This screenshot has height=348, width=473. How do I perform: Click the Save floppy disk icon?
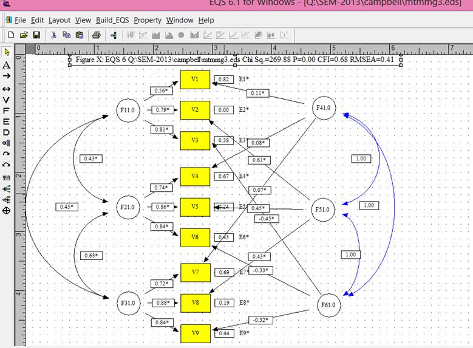coord(36,35)
